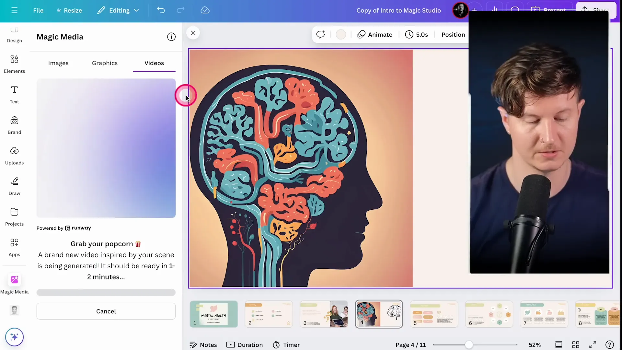This screenshot has height=350, width=622.
Task: Switch to the Images tab
Action: [58, 63]
